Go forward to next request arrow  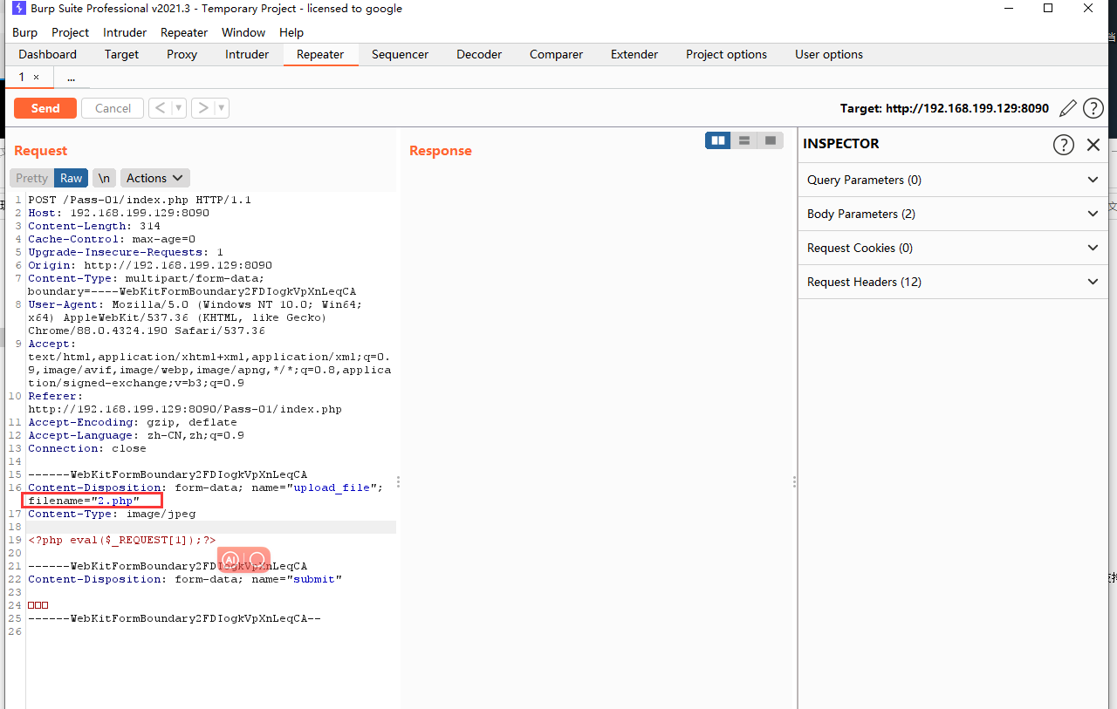[202, 108]
